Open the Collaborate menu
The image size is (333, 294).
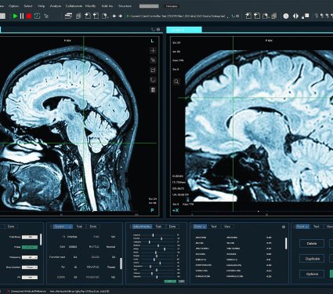74,6
